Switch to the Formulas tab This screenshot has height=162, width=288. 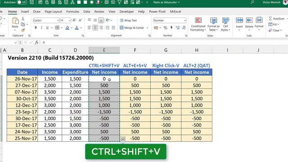73,11
